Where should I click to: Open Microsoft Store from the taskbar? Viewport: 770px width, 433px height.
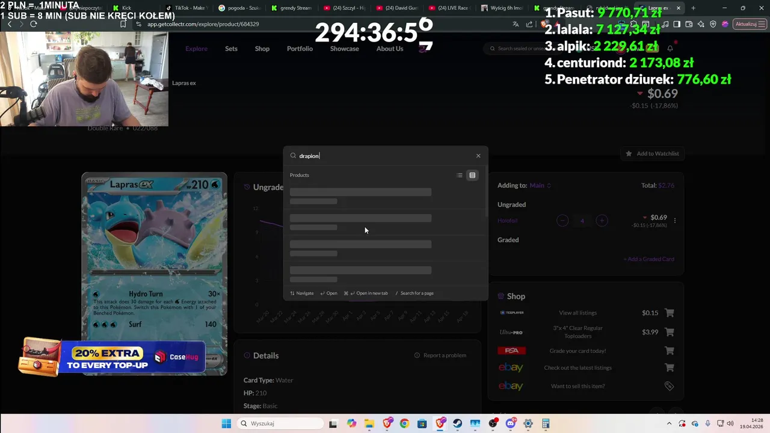(422, 423)
